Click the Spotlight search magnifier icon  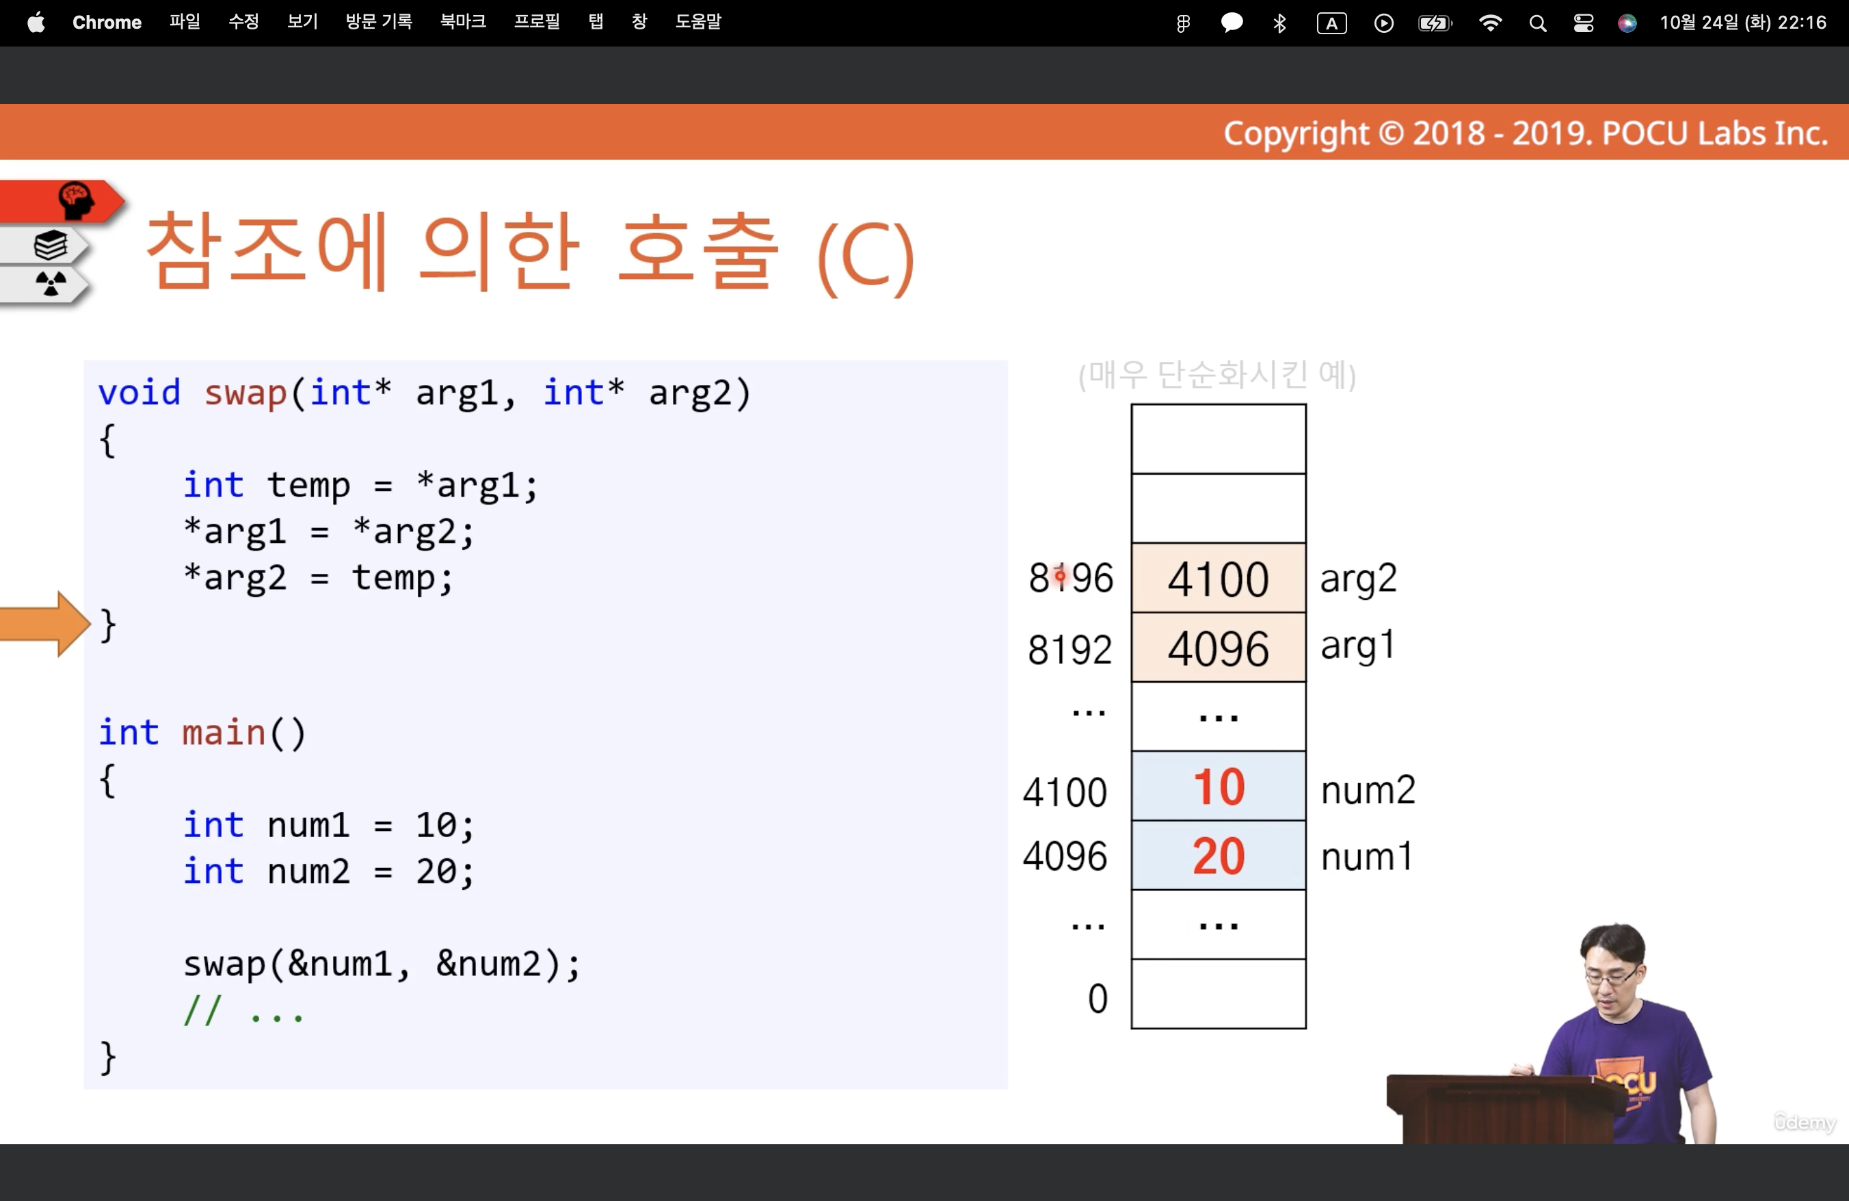click(x=1537, y=23)
